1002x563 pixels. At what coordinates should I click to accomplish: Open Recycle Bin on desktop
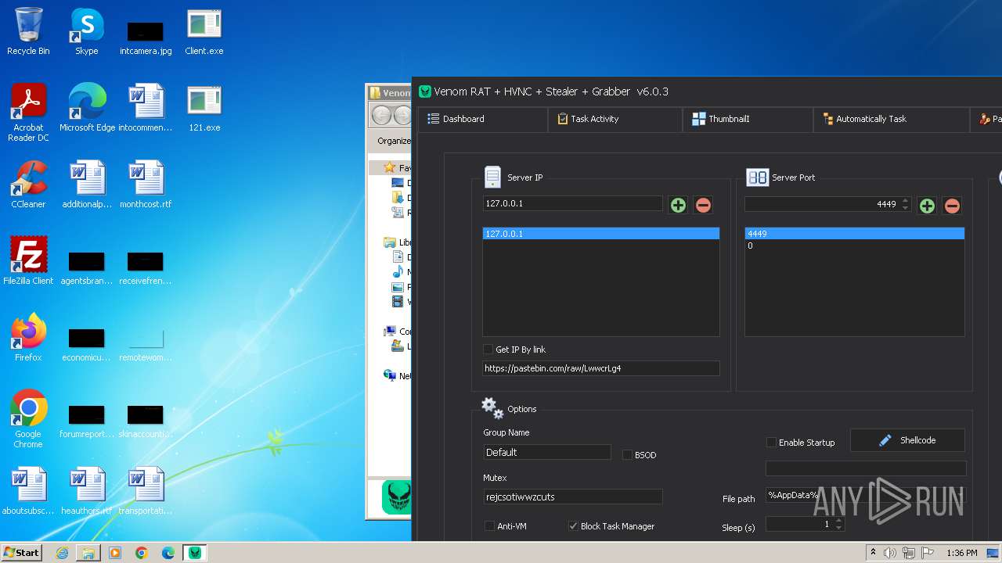pyautogui.click(x=28, y=32)
